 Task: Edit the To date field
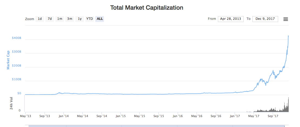coord(265,19)
